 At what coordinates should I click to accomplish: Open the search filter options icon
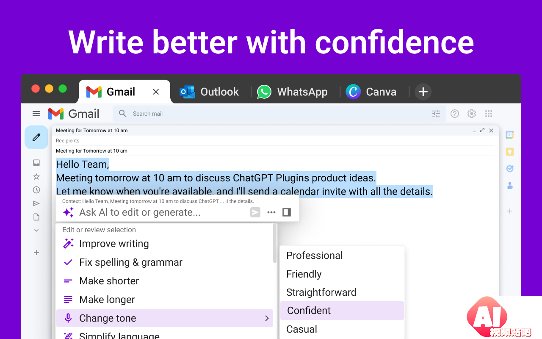436,114
